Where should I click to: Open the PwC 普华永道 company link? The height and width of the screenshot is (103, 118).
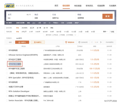point(48,100)
